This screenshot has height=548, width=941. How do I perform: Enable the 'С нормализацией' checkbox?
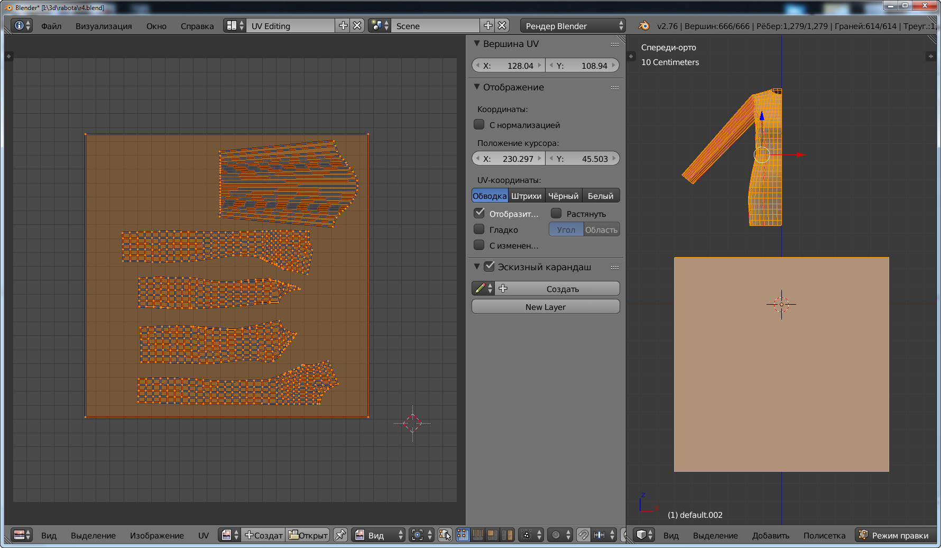pyautogui.click(x=479, y=125)
